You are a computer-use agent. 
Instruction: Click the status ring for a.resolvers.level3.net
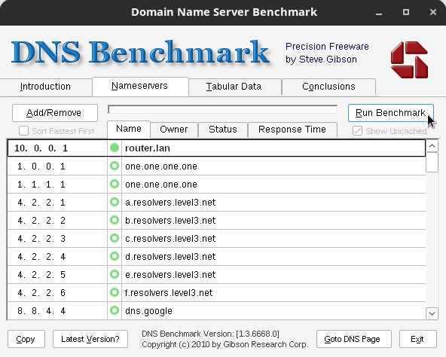point(115,202)
